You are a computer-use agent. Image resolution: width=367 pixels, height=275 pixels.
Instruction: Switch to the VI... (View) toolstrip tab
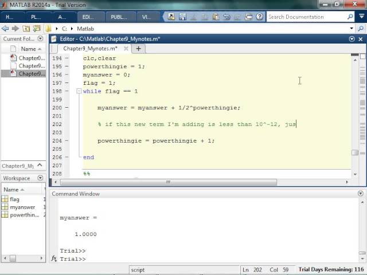148,17
